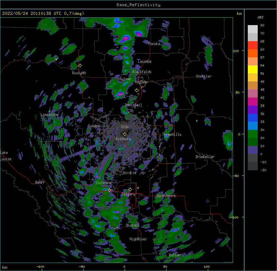Screen dimensions: 277x271
Task: Select the yellow radar site marker between Olds and Didsbury
Action: (125, 134)
